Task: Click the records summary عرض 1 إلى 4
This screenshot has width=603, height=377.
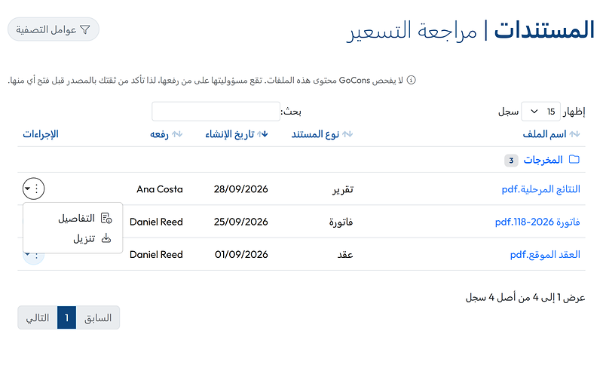Action: tap(525, 297)
